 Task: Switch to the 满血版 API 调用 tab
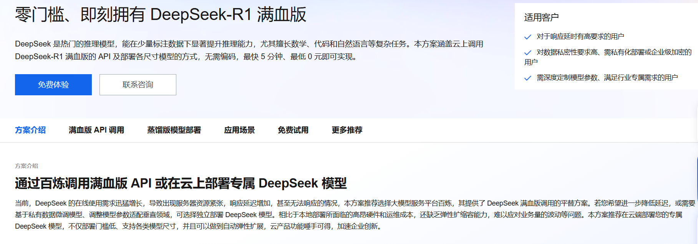tap(96, 130)
